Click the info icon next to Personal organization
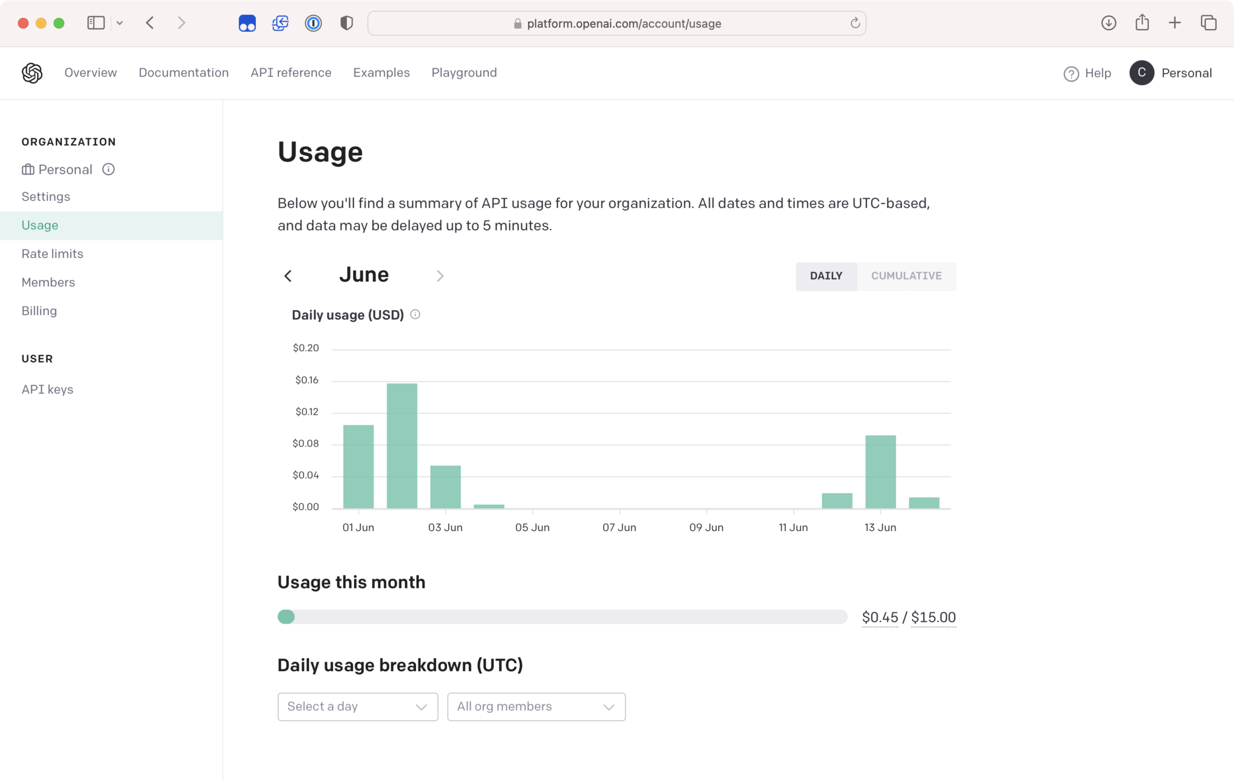This screenshot has height=781, width=1234. (108, 169)
